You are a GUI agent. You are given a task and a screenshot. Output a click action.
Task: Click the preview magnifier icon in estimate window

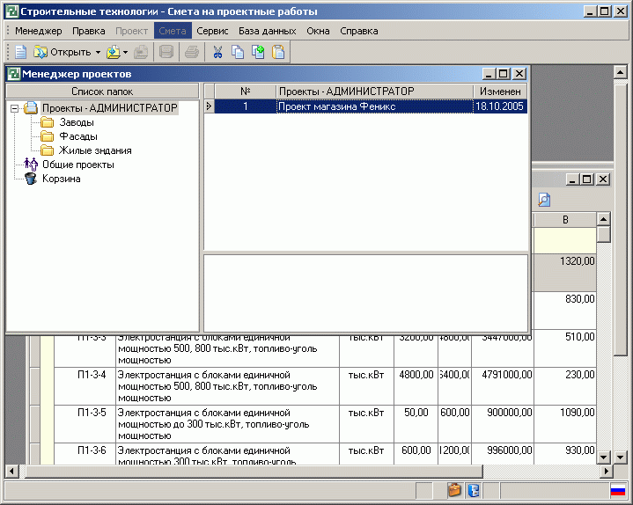pyautogui.click(x=543, y=200)
